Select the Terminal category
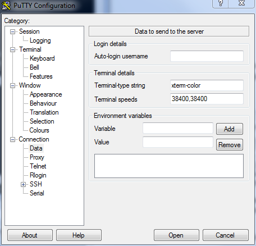The height and width of the screenshot is (246, 256). tap(30, 49)
